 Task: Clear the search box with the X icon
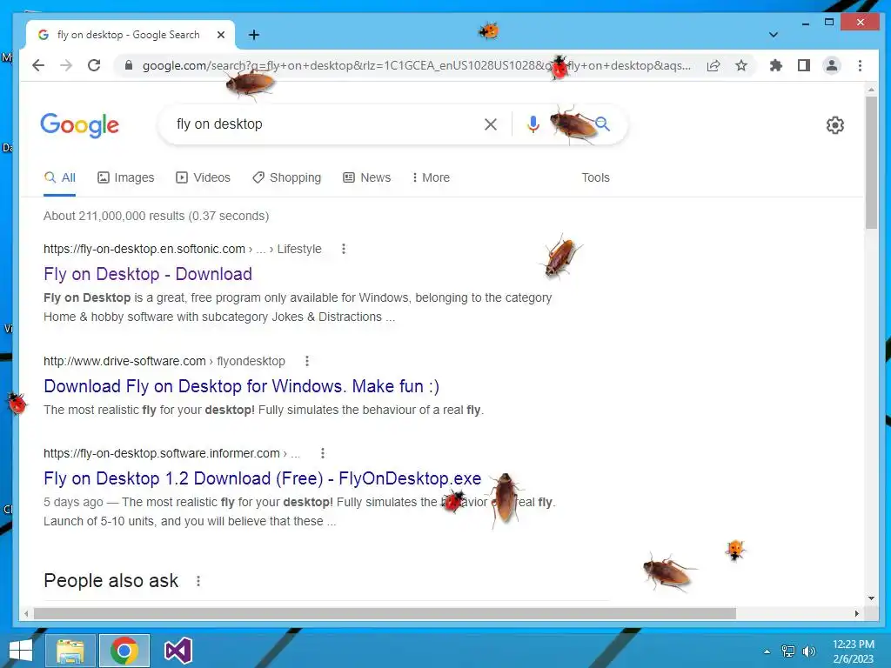coord(491,124)
